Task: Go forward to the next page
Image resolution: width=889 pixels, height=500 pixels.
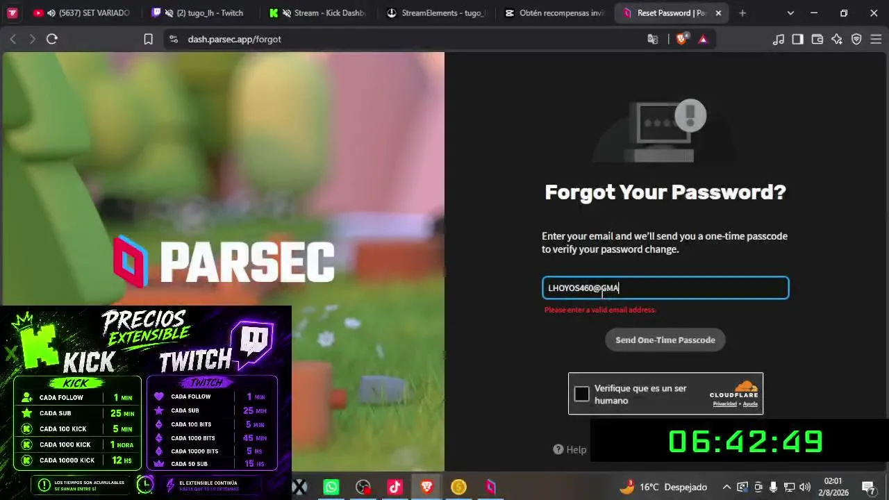Action: 32,40
